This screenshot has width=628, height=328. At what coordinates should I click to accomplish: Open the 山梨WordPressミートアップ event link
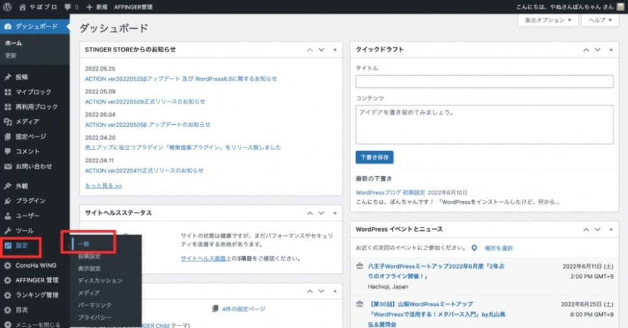click(x=436, y=314)
